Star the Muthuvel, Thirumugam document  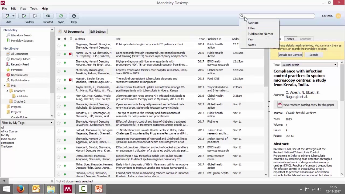pyautogui.click(x=59, y=71)
